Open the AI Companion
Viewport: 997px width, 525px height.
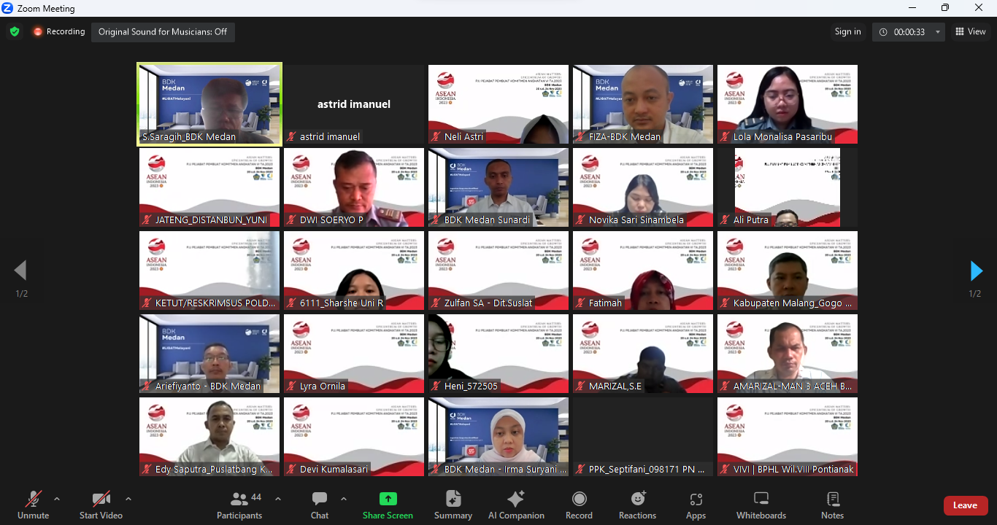click(516, 505)
